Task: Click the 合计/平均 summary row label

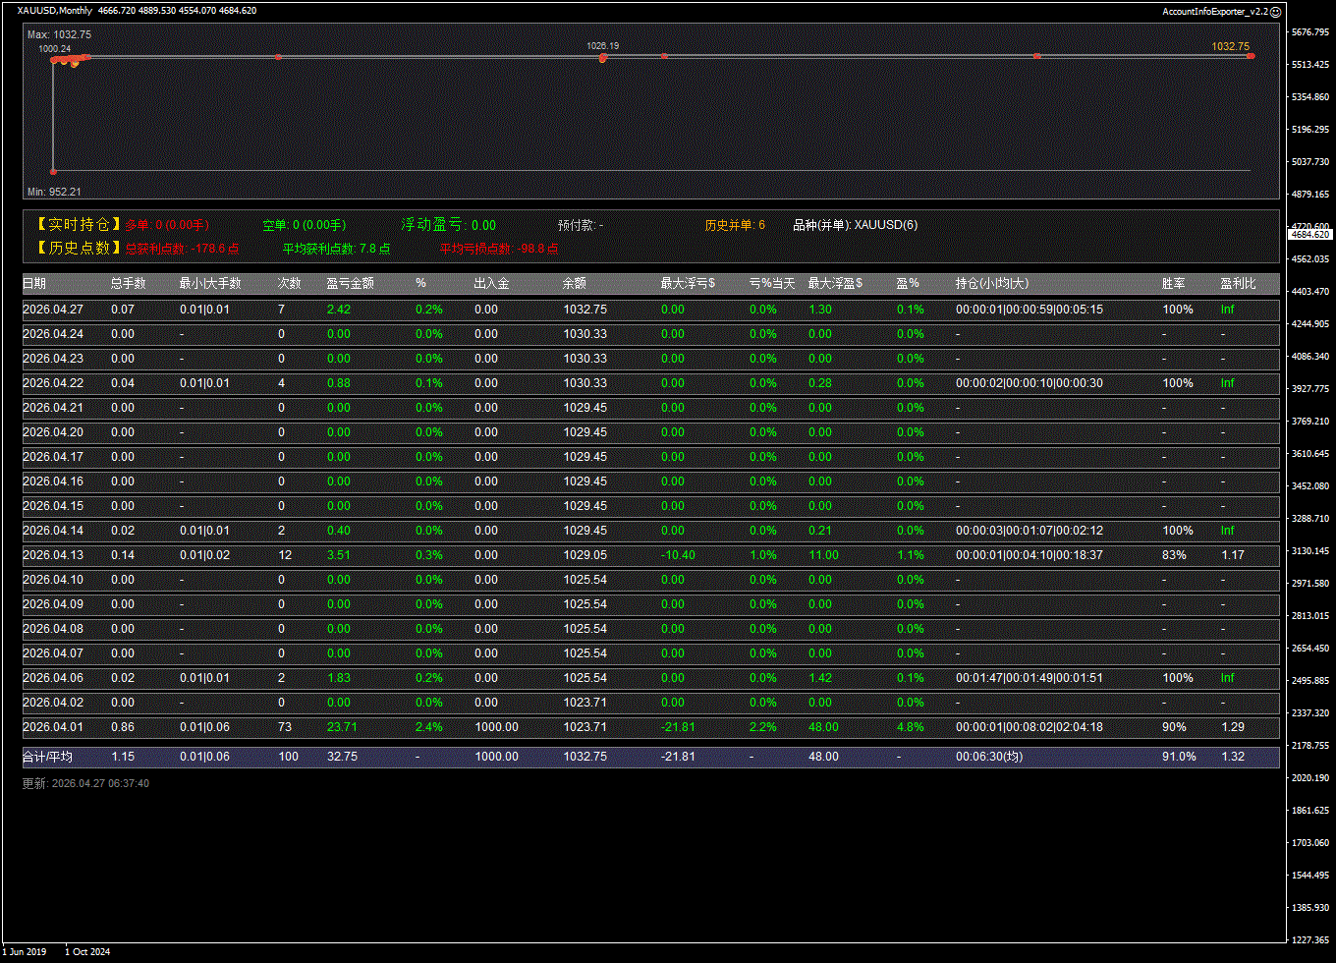Action: pos(47,757)
